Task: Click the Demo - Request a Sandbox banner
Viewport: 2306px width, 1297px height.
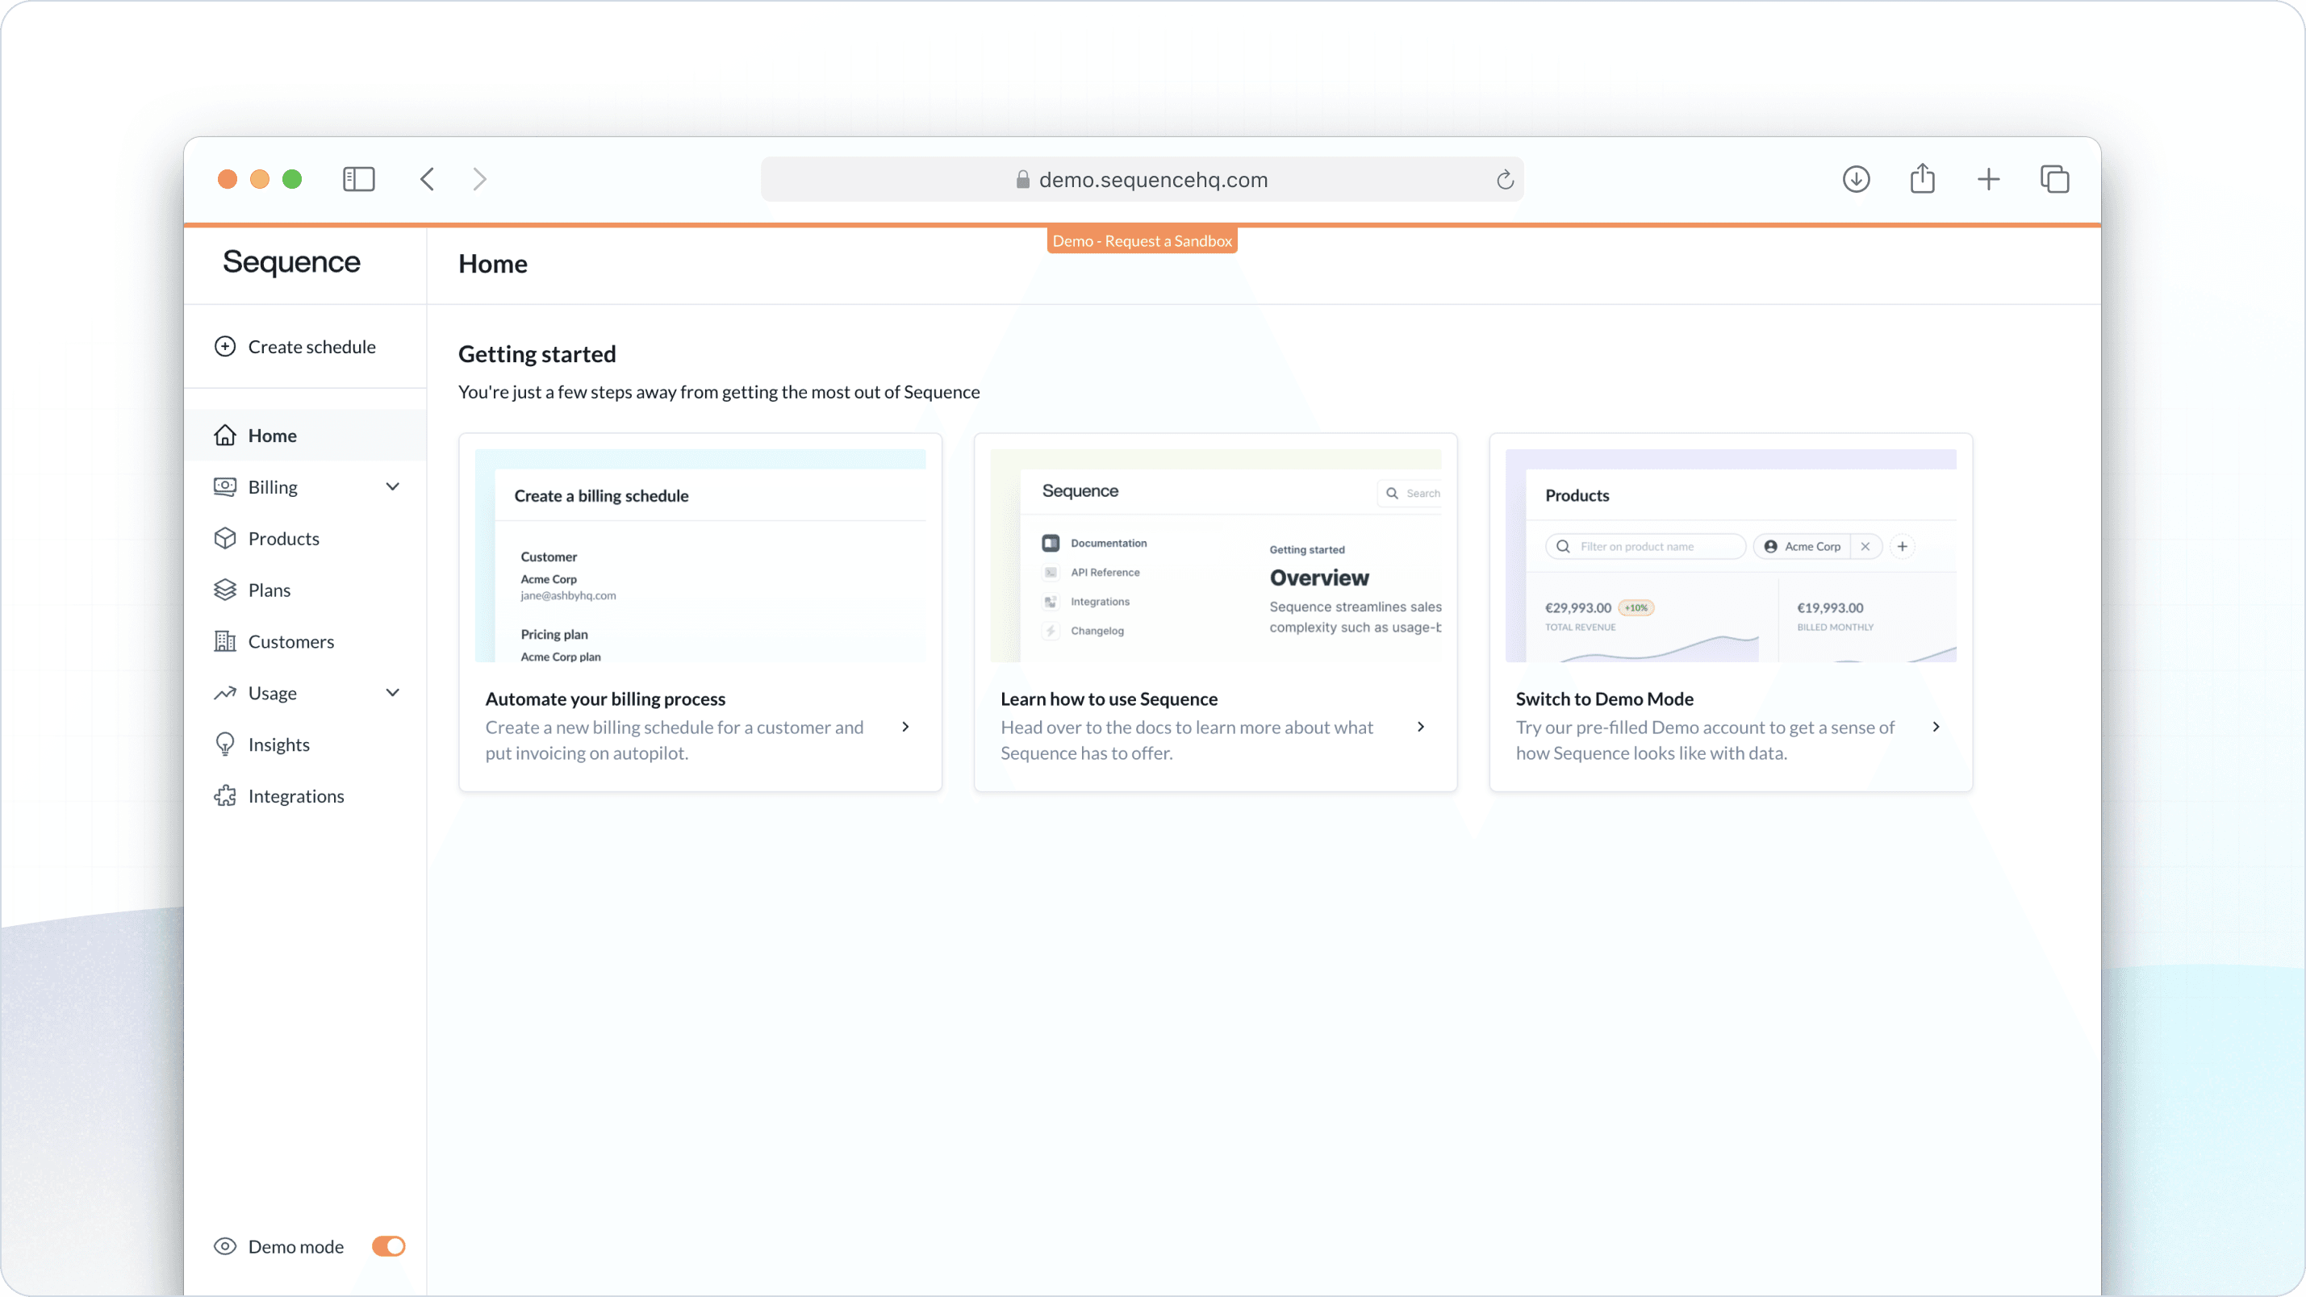Action: pyautogui.click(x=1142, y=241)
